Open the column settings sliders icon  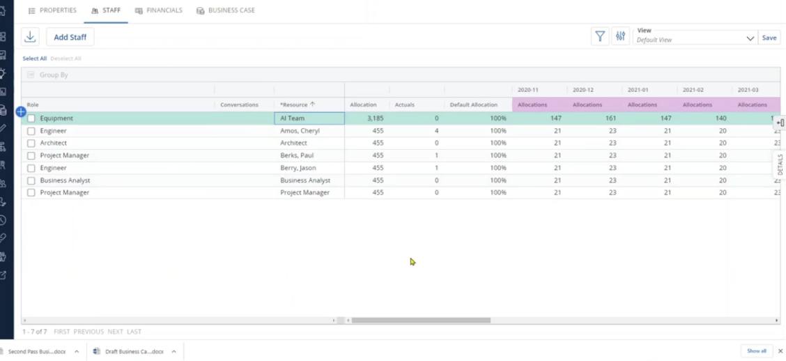620,38
